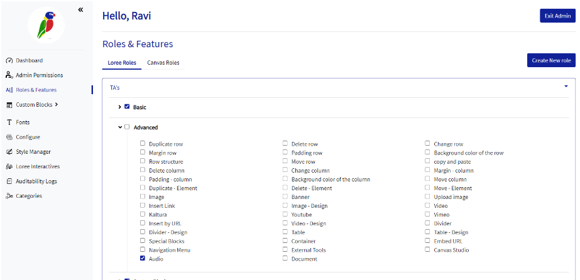
Task: Click the Loree parrot logo
Action: click(46, 25)
